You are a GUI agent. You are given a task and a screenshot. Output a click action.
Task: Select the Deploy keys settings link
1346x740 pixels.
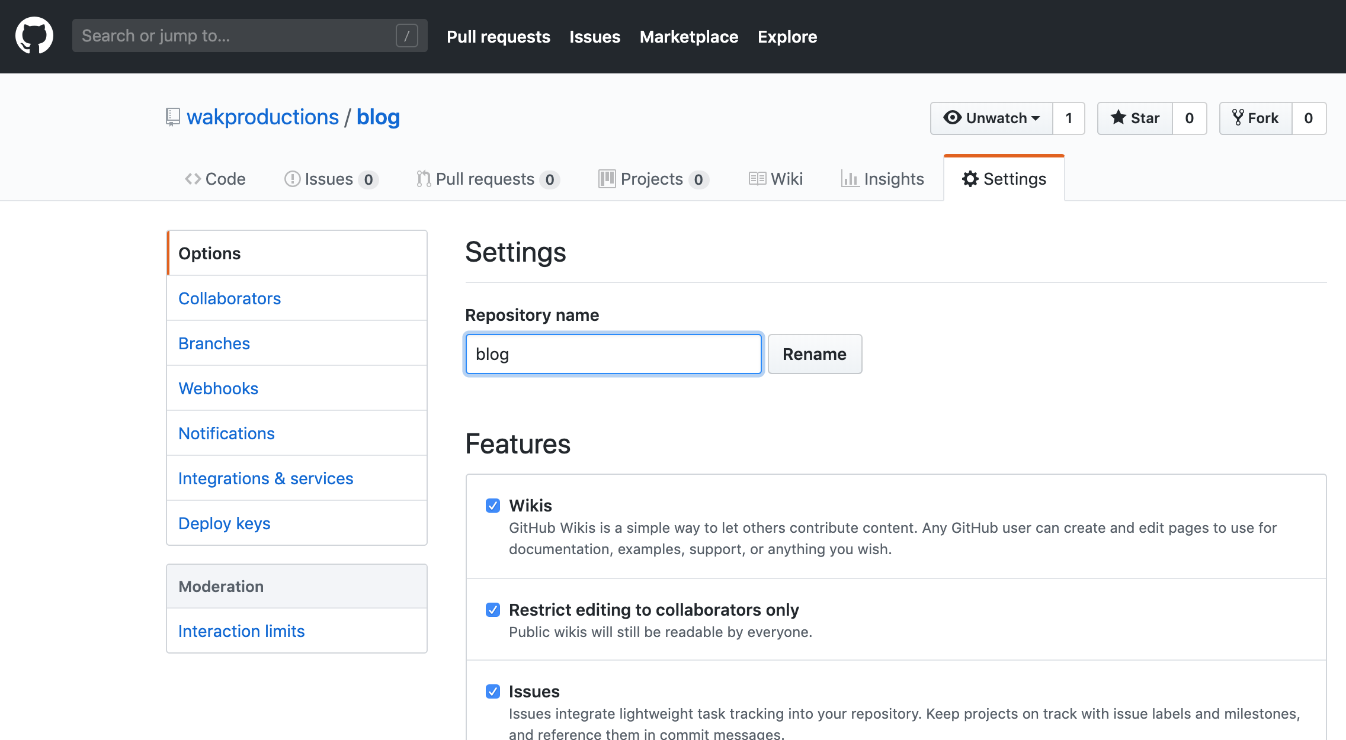225,523
